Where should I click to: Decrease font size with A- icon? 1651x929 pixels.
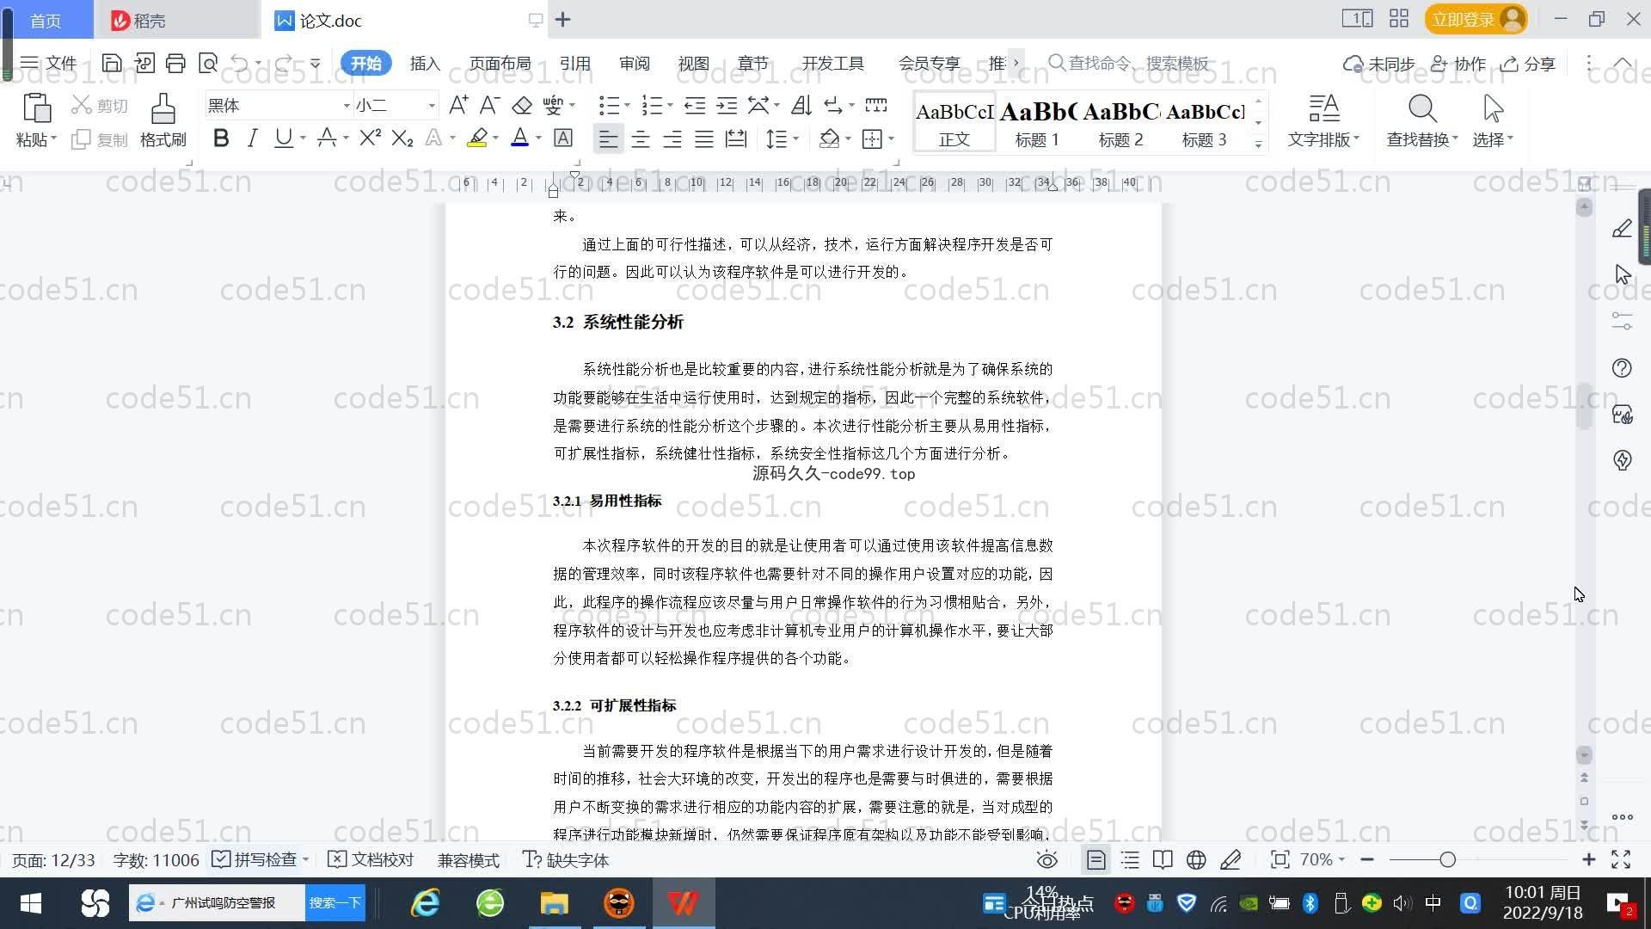[489, 105]
